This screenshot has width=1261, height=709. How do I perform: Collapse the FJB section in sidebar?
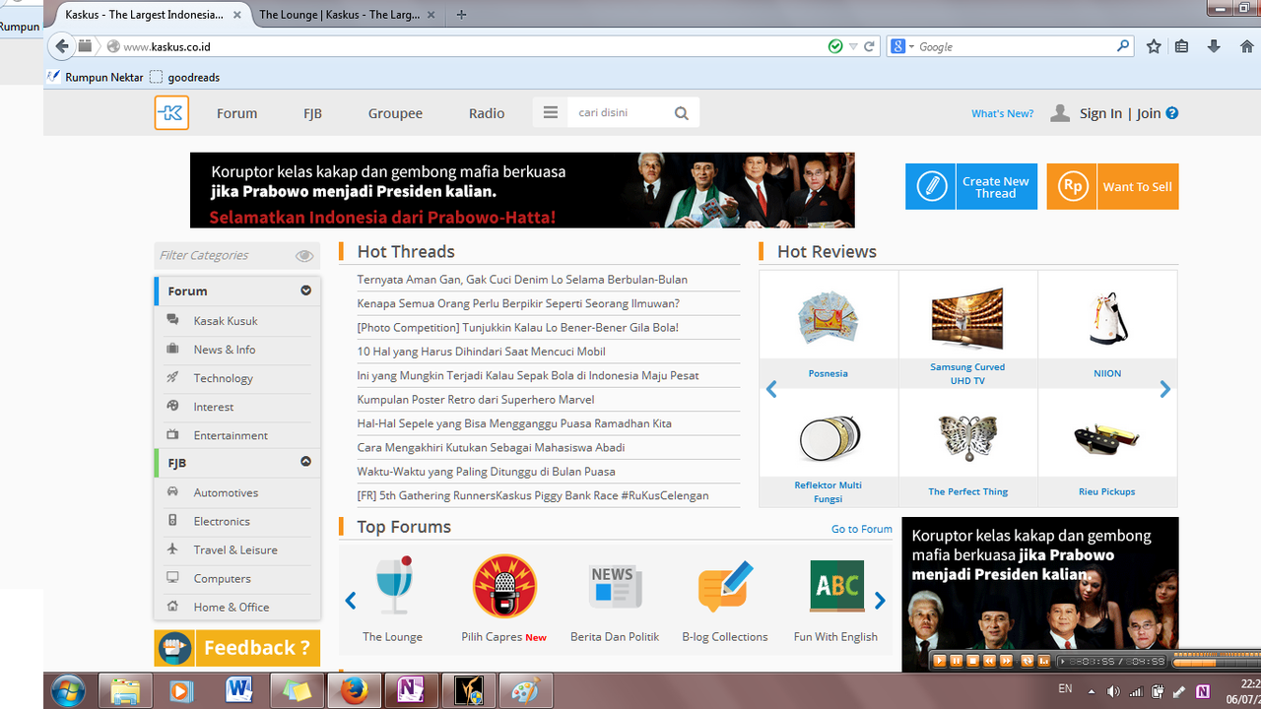[306, 462]
